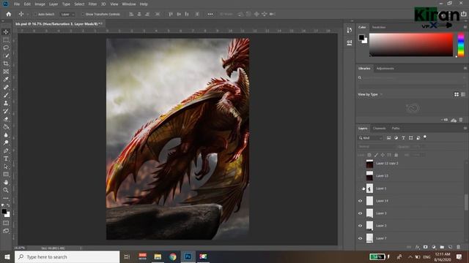This screenshot has height=263, width=469.
Task: Select the Brush tool
Action: [6, 95]
